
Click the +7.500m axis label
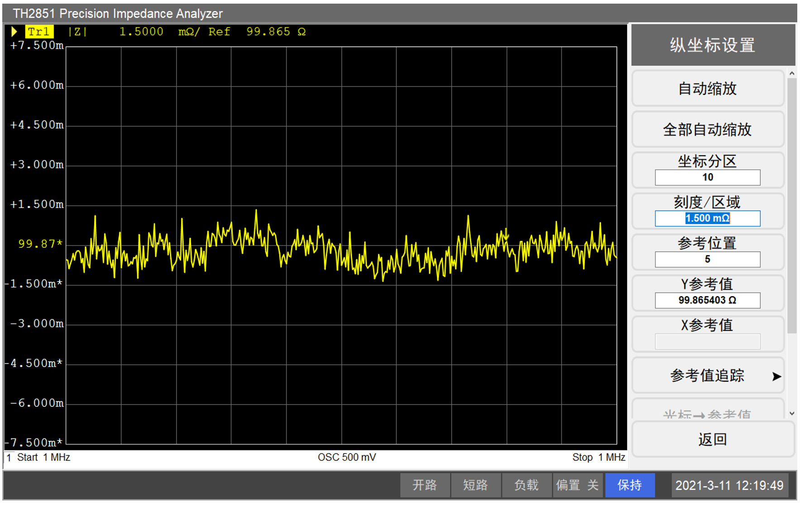click(x=37, y=46)
